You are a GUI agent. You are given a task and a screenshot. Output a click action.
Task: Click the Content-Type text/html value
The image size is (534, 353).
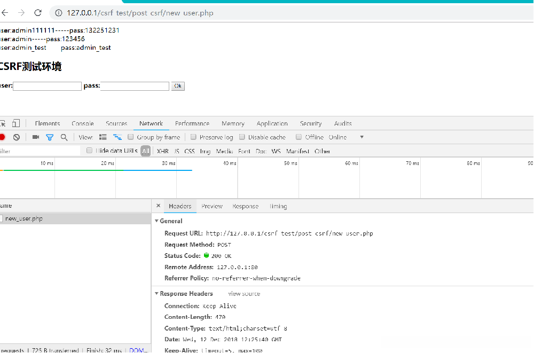(248, 328)
